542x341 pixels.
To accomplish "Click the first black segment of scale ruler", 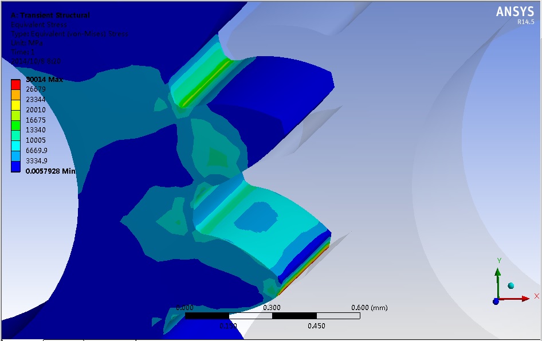I will 207,316.
